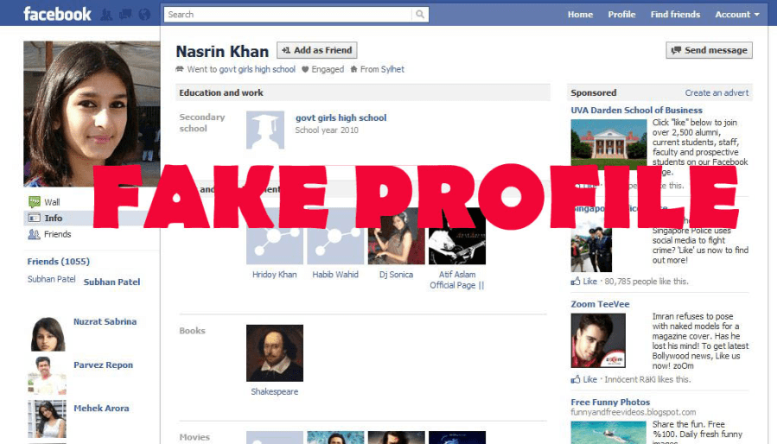
Task: Open the Shakespeare book thumbnail
Action: pyautogui.click(x=275, y=352)
